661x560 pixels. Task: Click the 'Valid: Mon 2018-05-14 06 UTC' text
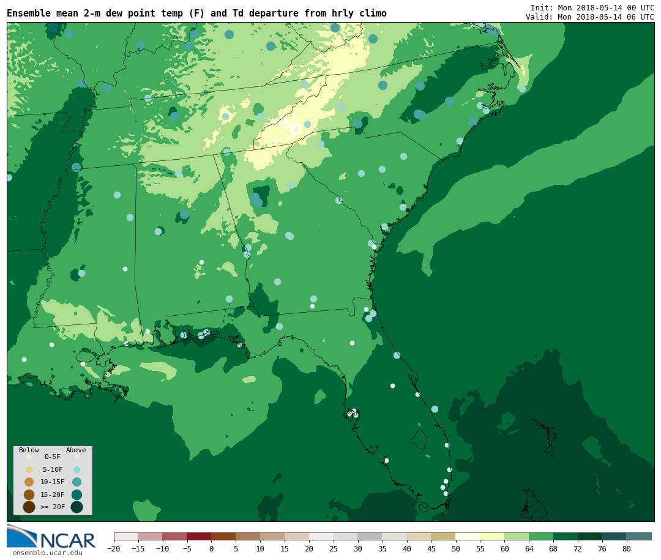[590, 17]
